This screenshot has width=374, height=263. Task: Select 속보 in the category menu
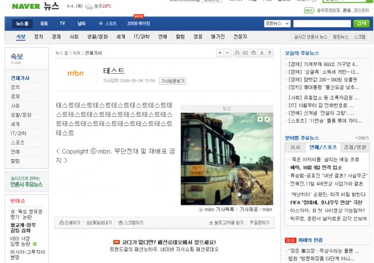point(21,37)
